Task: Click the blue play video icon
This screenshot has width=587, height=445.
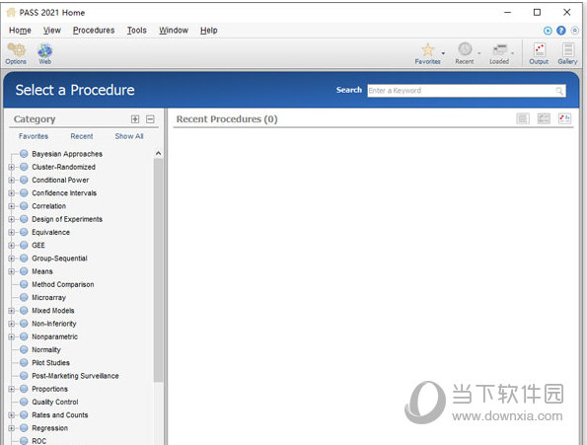Action: click(548, 31)
